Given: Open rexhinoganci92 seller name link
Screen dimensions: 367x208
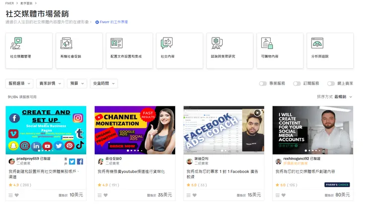Looking at the screenshot, I should 296,159.
